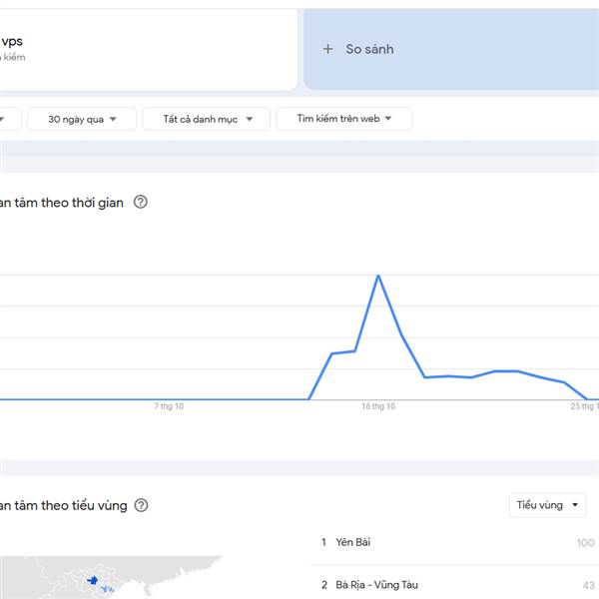The image size is (599, 599).
Task: Expand the "Tiểu vùng" region type dropdown
Action: click(547, 505)
